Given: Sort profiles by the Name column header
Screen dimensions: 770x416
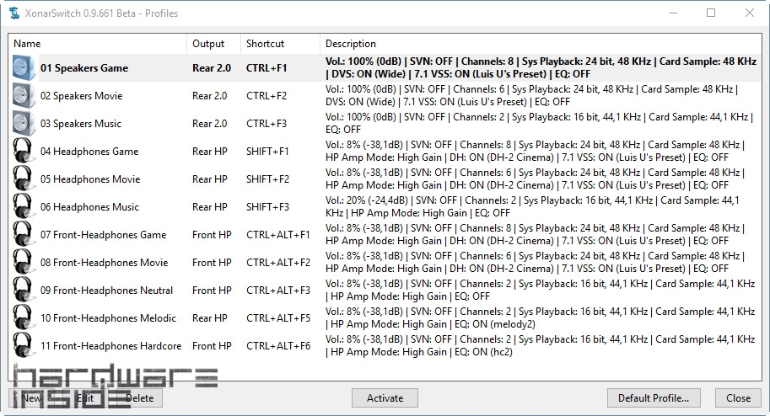Looking at the screenshot, I should [x=97, y=44].
